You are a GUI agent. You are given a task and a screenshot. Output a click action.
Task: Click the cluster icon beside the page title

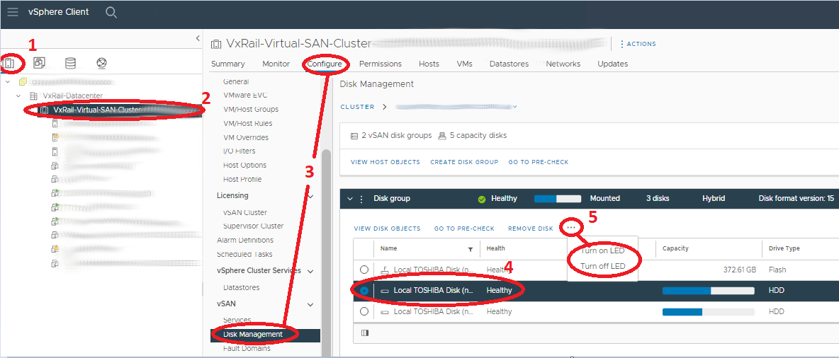tap(215, 44)
